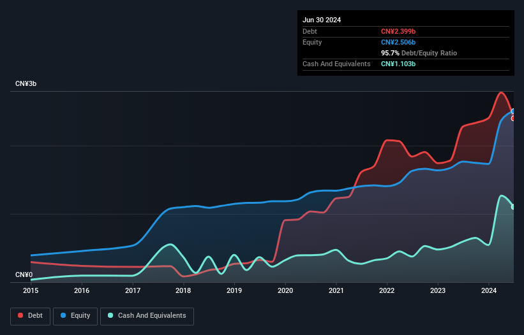Click the 2019 x-axis label
The height and width of the screenshot is (335, 524).
coord(234,290)
